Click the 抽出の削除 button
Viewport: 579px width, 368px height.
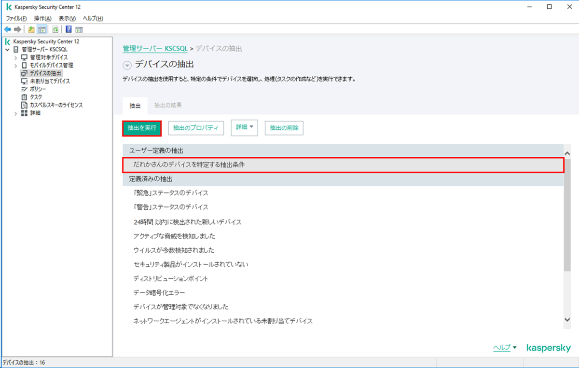[x=284, y=128]
